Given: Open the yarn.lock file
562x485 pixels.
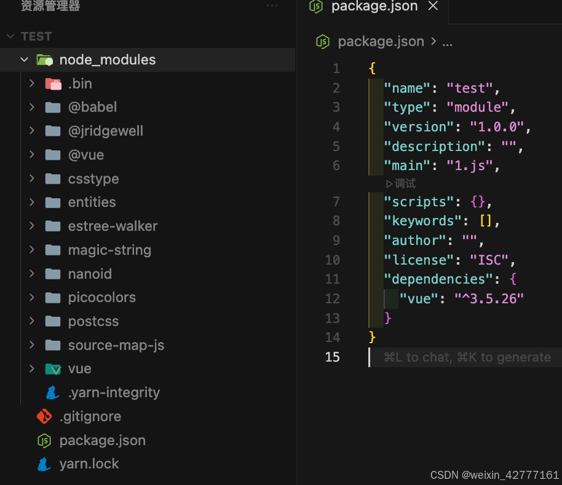Looking at the screenshot, I should point(89,464).
